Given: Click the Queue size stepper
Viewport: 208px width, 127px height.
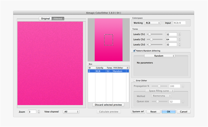Looking at the screenshot, I should coord(183,101).
